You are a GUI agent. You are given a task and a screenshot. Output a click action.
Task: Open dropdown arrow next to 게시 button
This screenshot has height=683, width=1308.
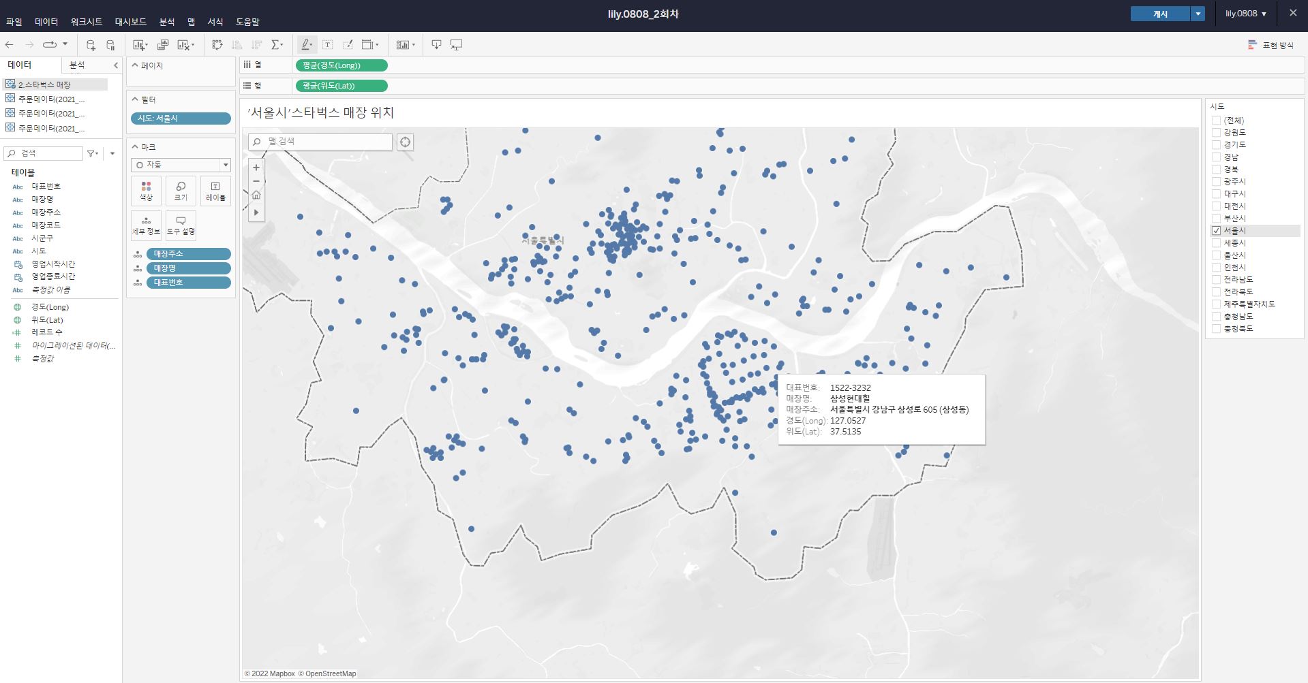coord(1198,14)
